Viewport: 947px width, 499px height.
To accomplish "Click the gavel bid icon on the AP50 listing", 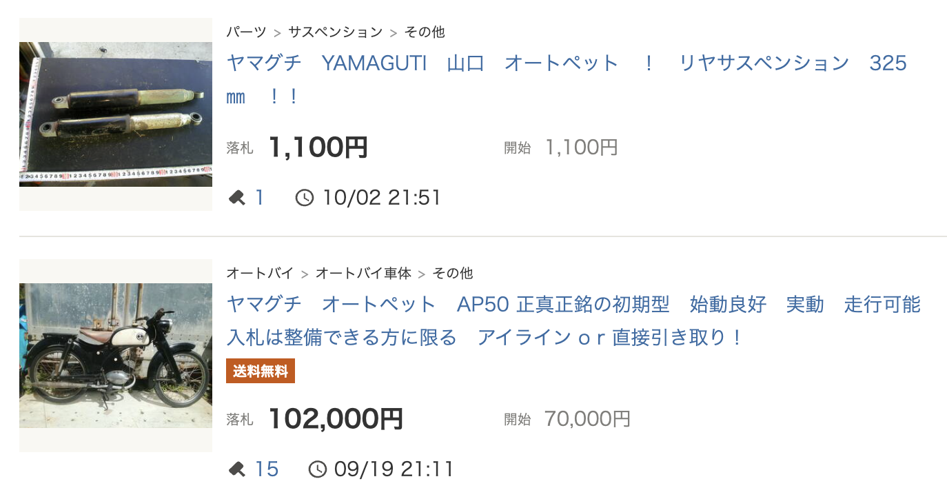I will (x=236, y=470).
